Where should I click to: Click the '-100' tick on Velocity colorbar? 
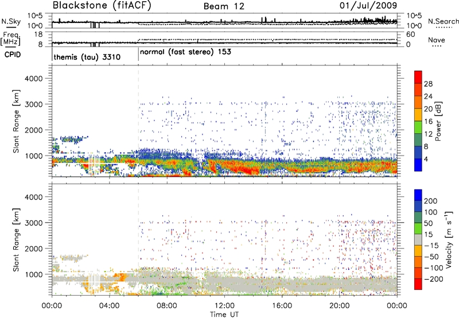(434, 268)
